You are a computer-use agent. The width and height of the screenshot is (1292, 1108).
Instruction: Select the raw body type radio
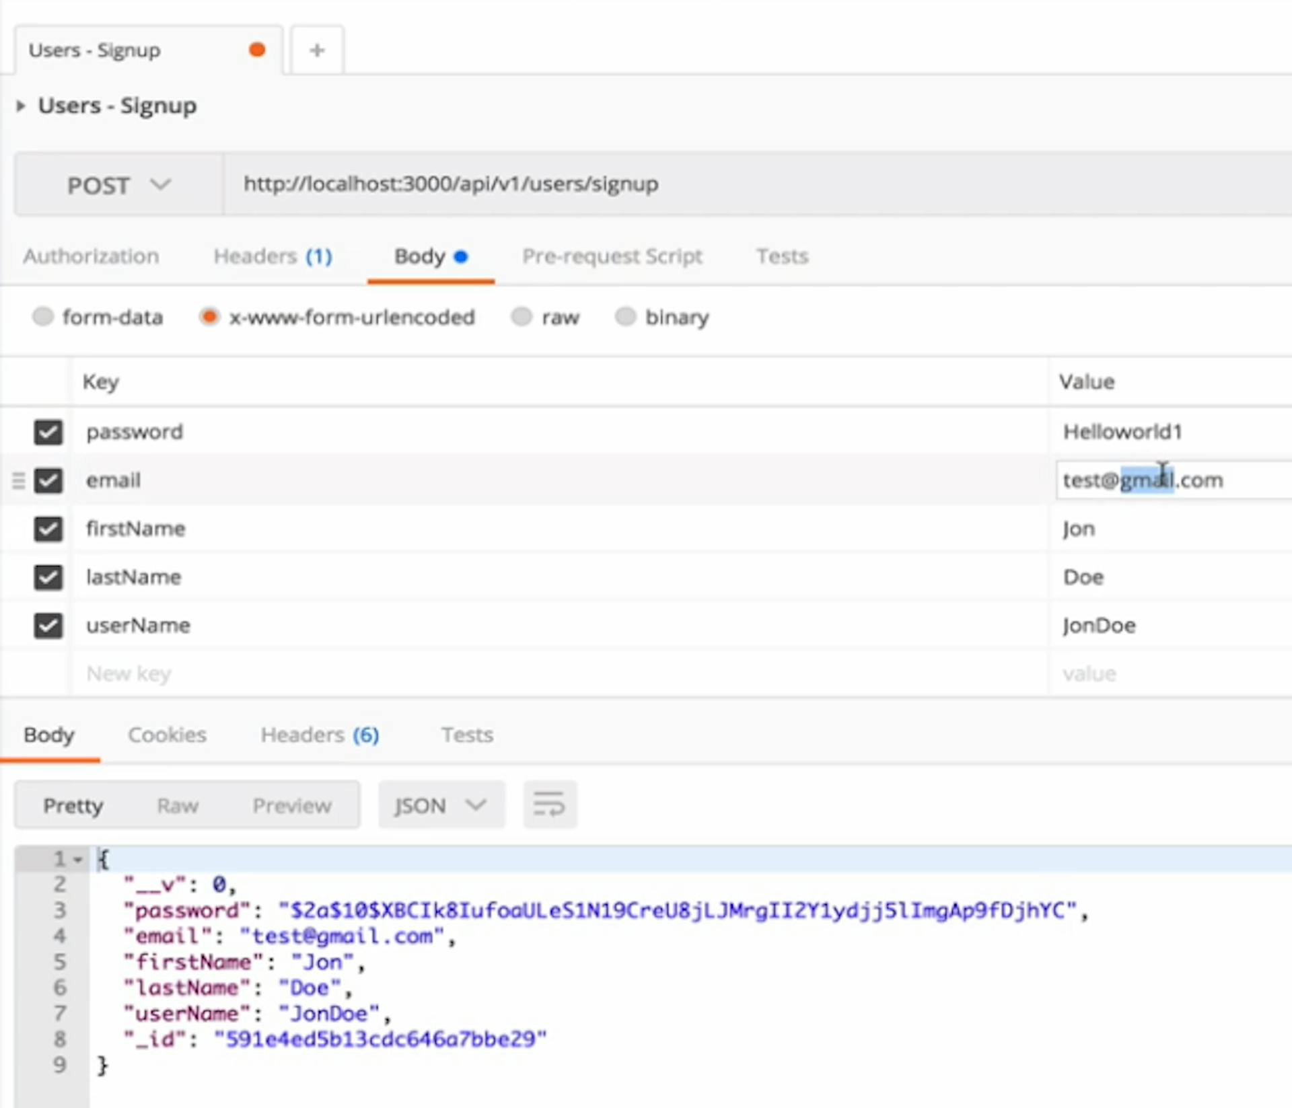pyautogui.click(x=522, y=317)
